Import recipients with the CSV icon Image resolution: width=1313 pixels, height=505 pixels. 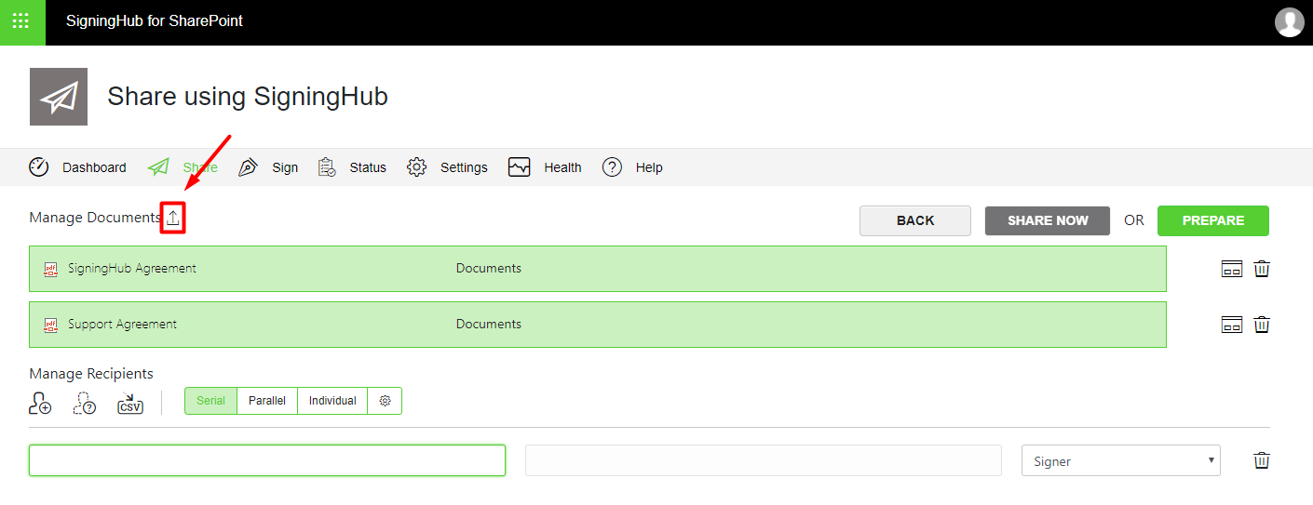[x=129, y=404]
